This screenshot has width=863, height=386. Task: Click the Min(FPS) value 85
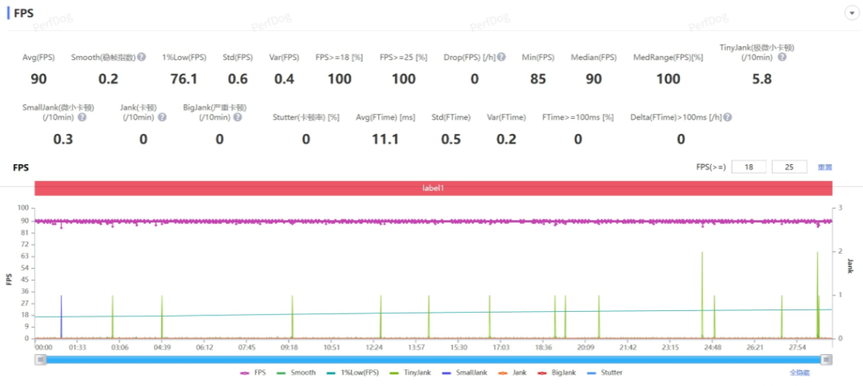[539, 79]
